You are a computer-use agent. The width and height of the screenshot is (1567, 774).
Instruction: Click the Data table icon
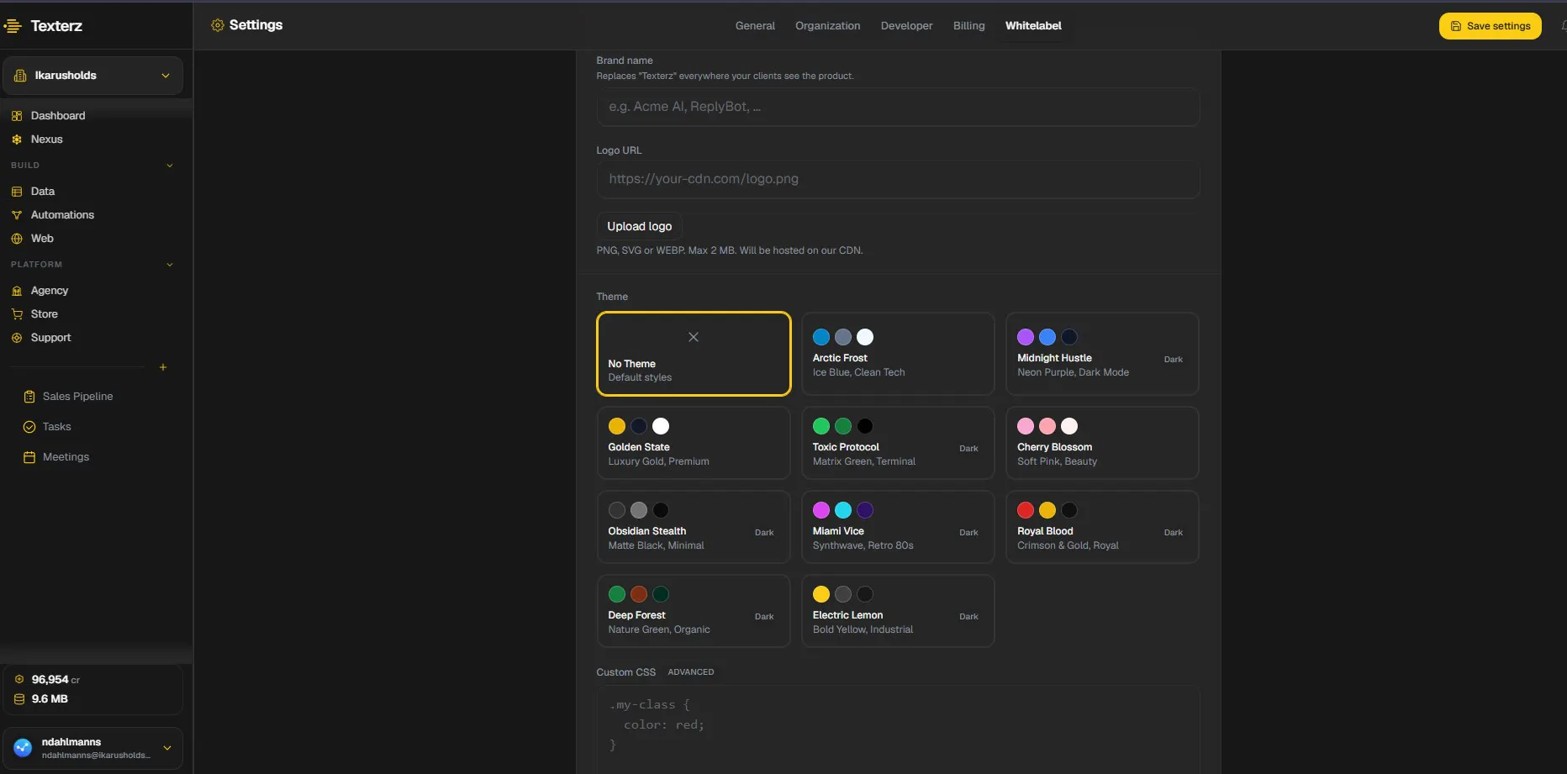(x=17, y=192)
